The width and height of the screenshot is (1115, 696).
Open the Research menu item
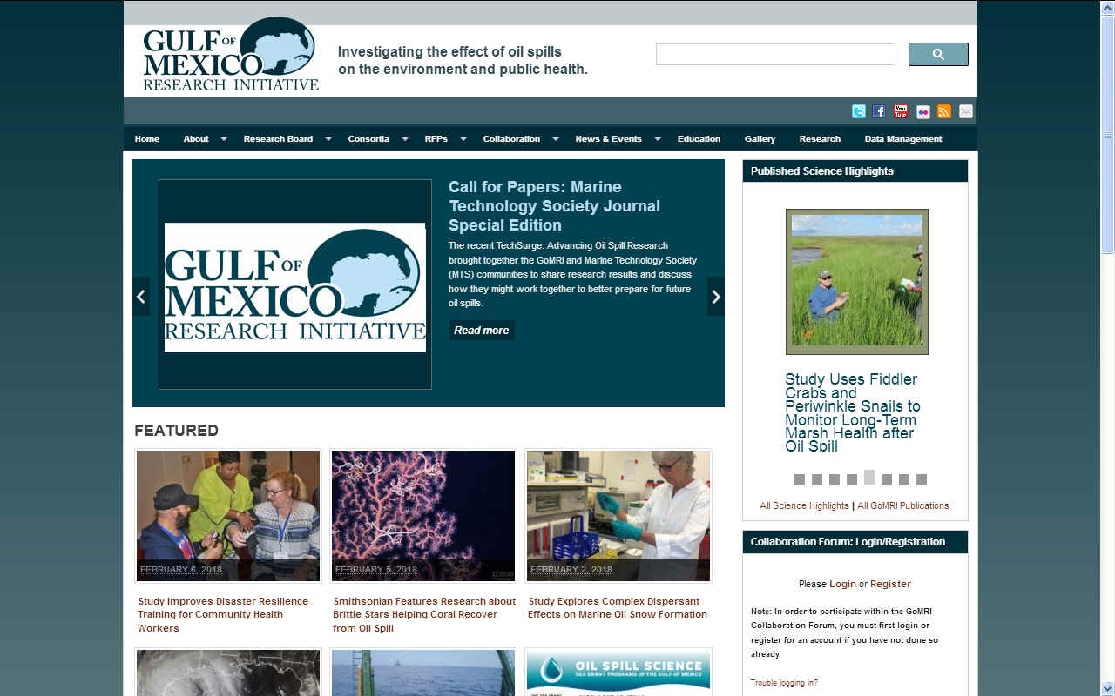click(x=820, y=139)
